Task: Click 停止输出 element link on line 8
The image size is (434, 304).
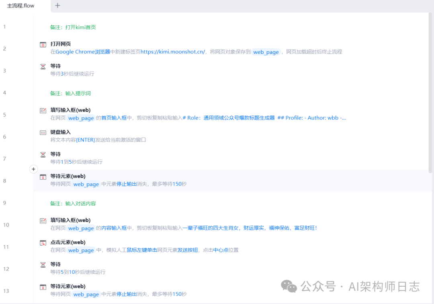Action: 127,184
